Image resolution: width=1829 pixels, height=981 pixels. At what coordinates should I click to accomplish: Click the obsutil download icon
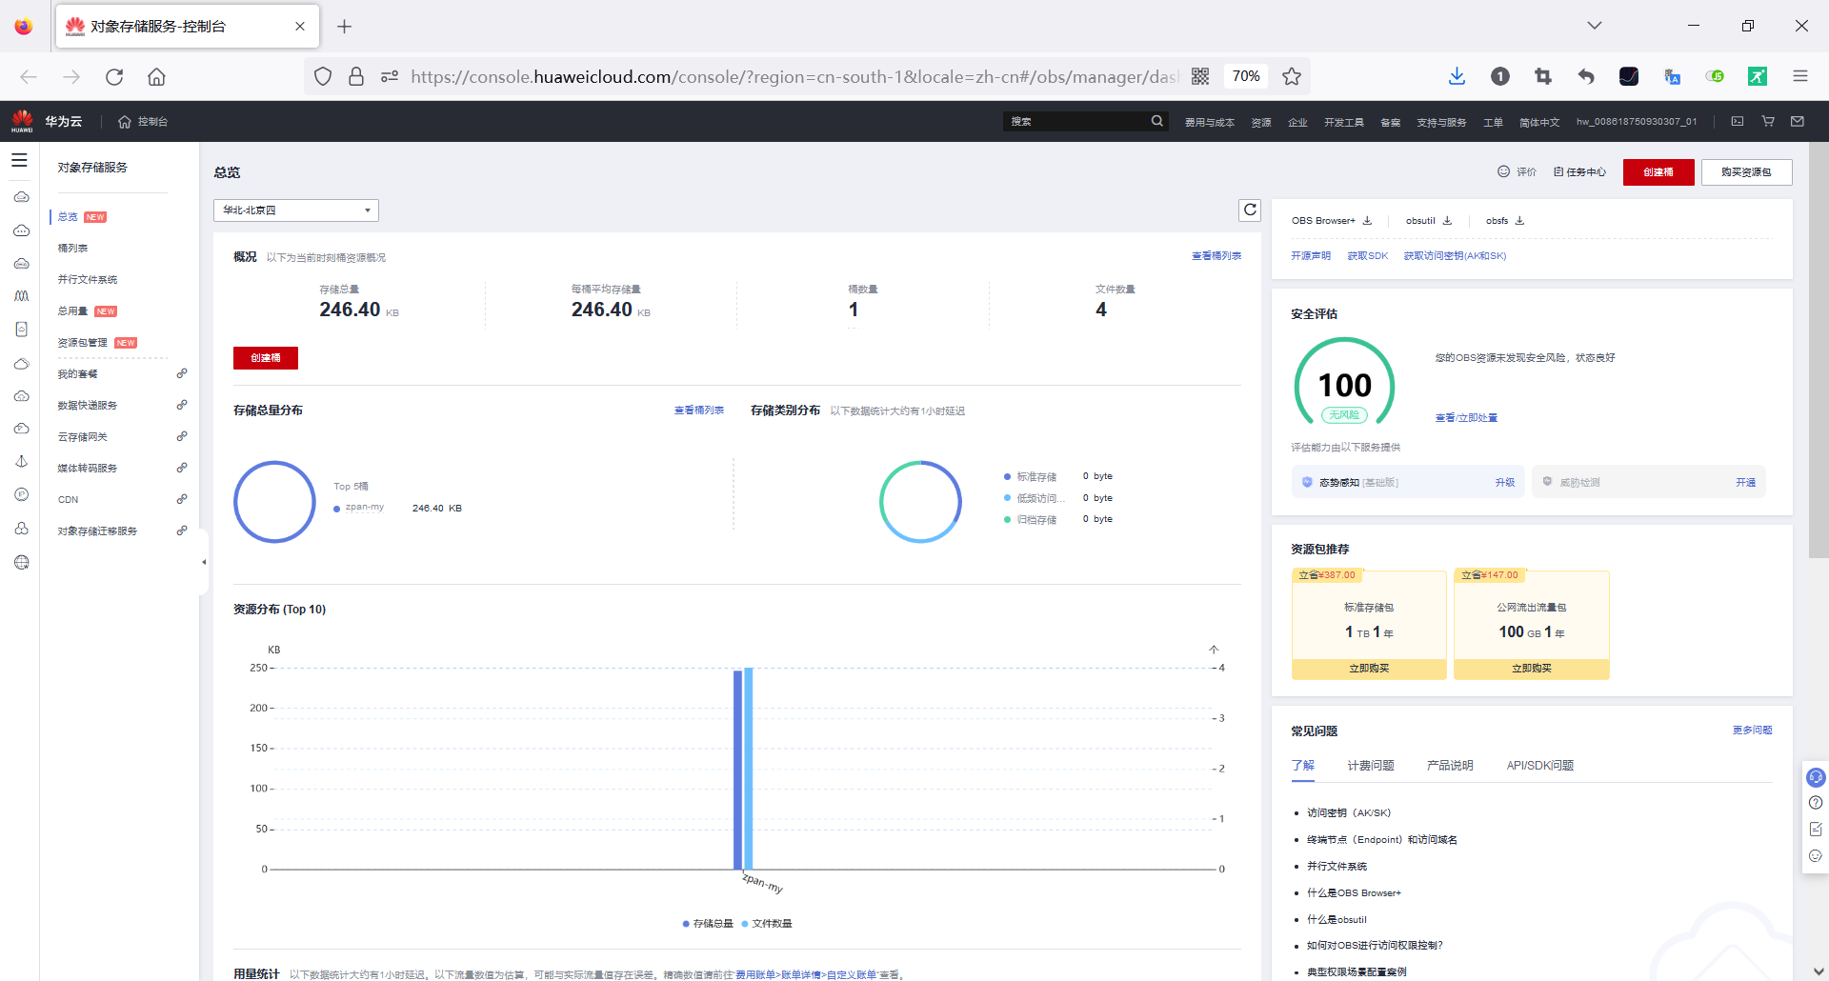coord(1447,221)
